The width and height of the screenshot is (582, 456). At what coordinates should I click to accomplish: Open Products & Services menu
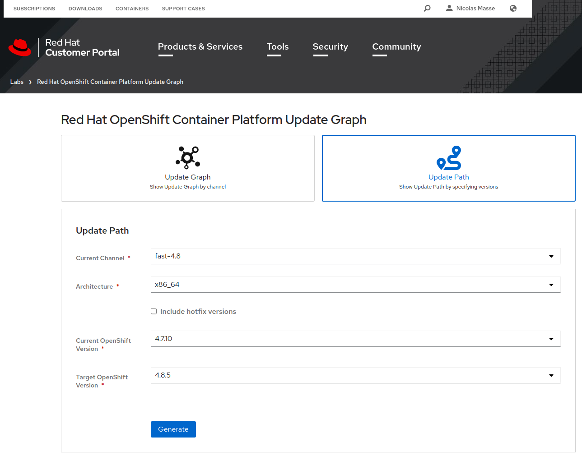pyautogui.click(x=200, y=47)
